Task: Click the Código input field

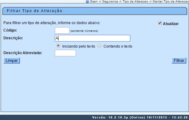Action: point(62,30)
